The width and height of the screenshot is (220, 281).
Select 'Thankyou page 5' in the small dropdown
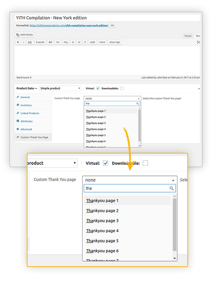[x=111, y=135]
